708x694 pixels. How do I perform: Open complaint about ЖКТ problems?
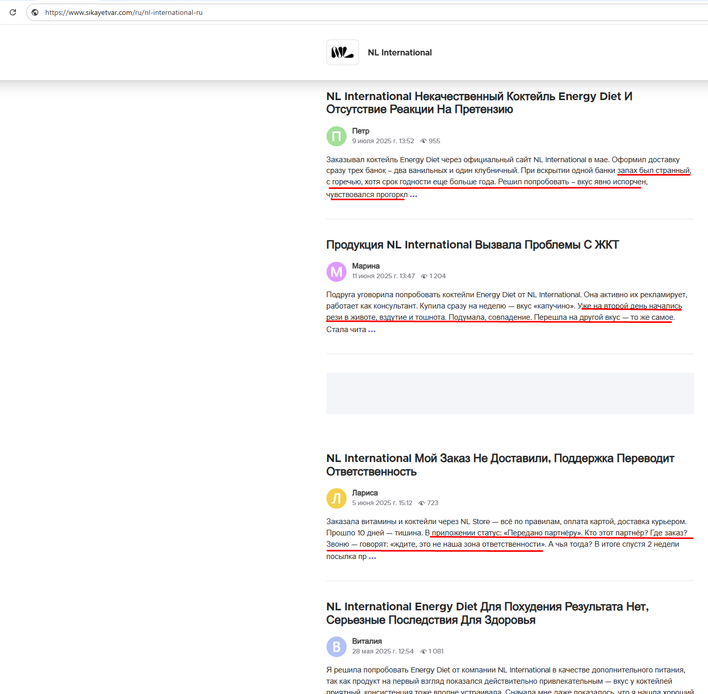(473, 245)
